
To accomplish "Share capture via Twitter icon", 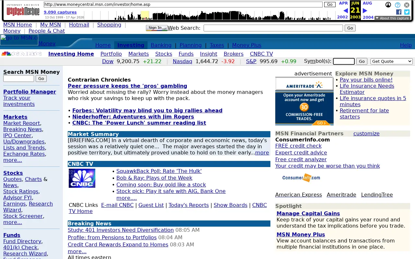I will (x=407, y=12).
